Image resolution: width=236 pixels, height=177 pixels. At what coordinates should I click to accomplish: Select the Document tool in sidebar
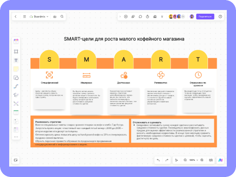click(x=16, y=121)
